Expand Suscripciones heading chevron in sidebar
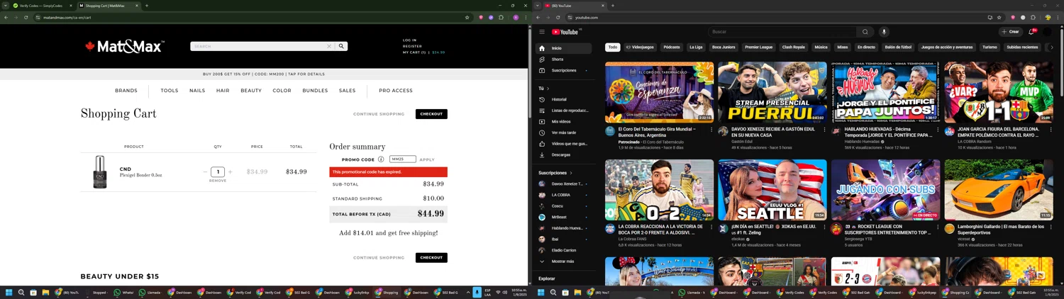 [571, 173]
